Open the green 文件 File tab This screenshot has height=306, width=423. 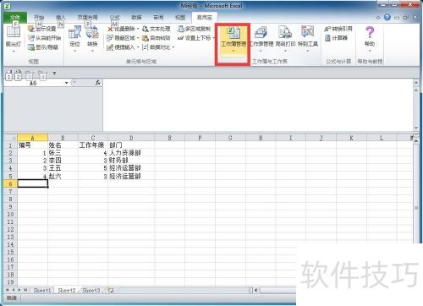click(x=15, y=18)
